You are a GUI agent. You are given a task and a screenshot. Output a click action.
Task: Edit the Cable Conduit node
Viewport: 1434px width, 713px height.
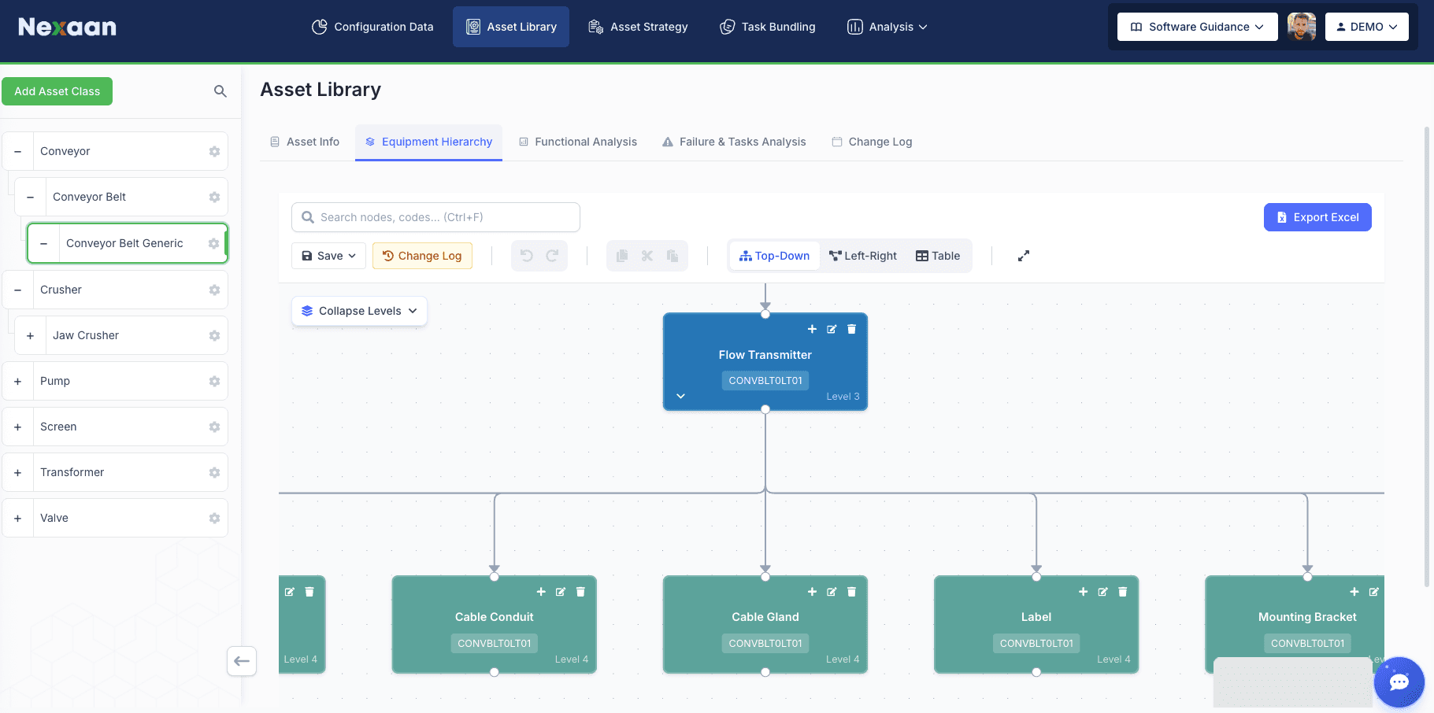click(561, 592)
